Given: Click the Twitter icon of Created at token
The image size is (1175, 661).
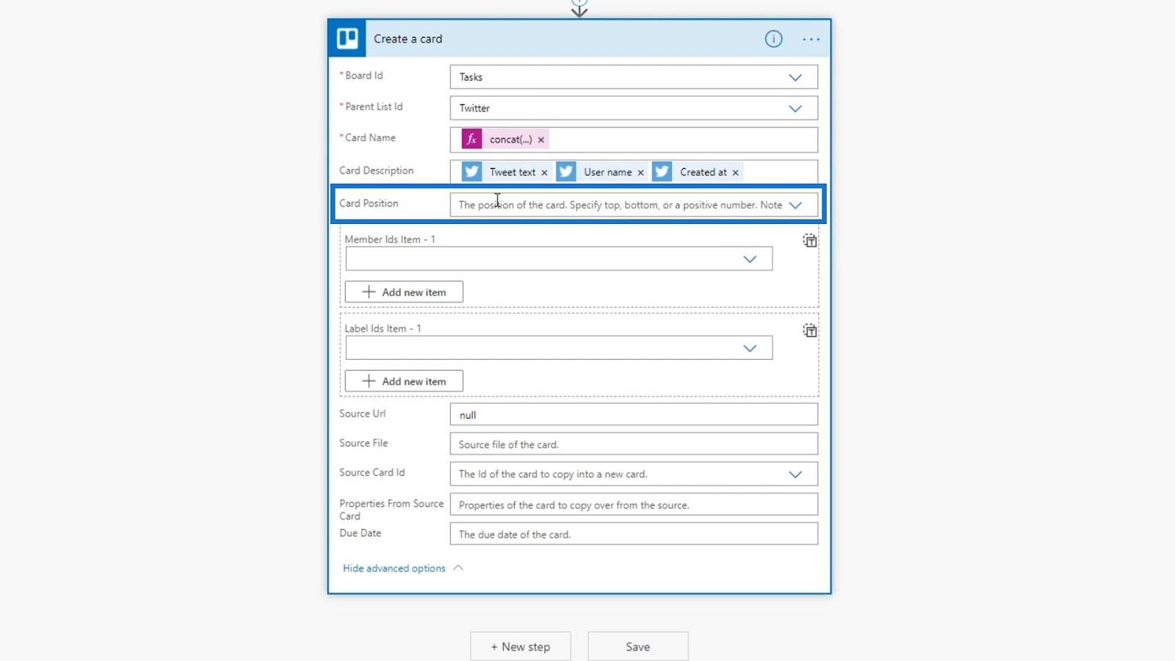Looking at the screenshot, I should (662, 172).
